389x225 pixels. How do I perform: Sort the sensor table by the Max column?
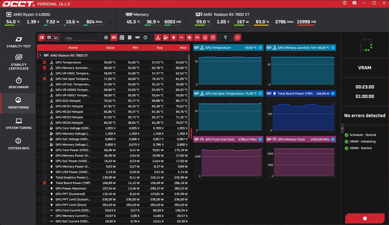(183, 48)
